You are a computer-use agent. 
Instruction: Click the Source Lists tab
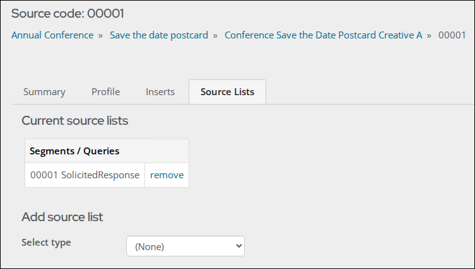(227, 92)
